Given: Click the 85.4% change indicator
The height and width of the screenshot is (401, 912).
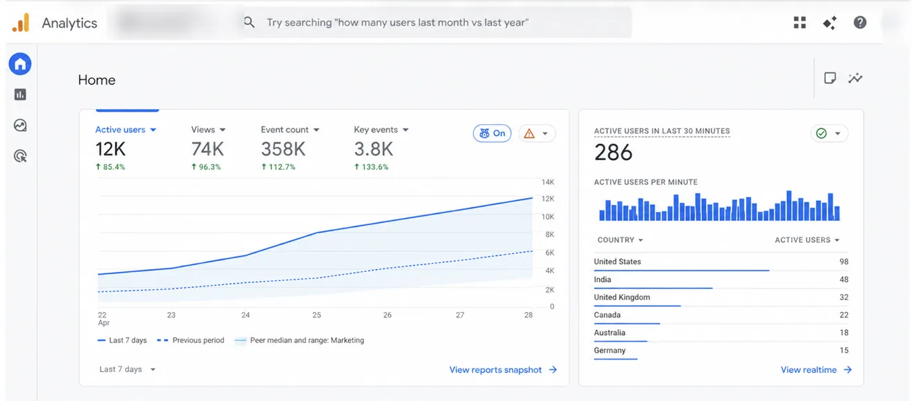Looking at the screenshot, I should (110, 167).
